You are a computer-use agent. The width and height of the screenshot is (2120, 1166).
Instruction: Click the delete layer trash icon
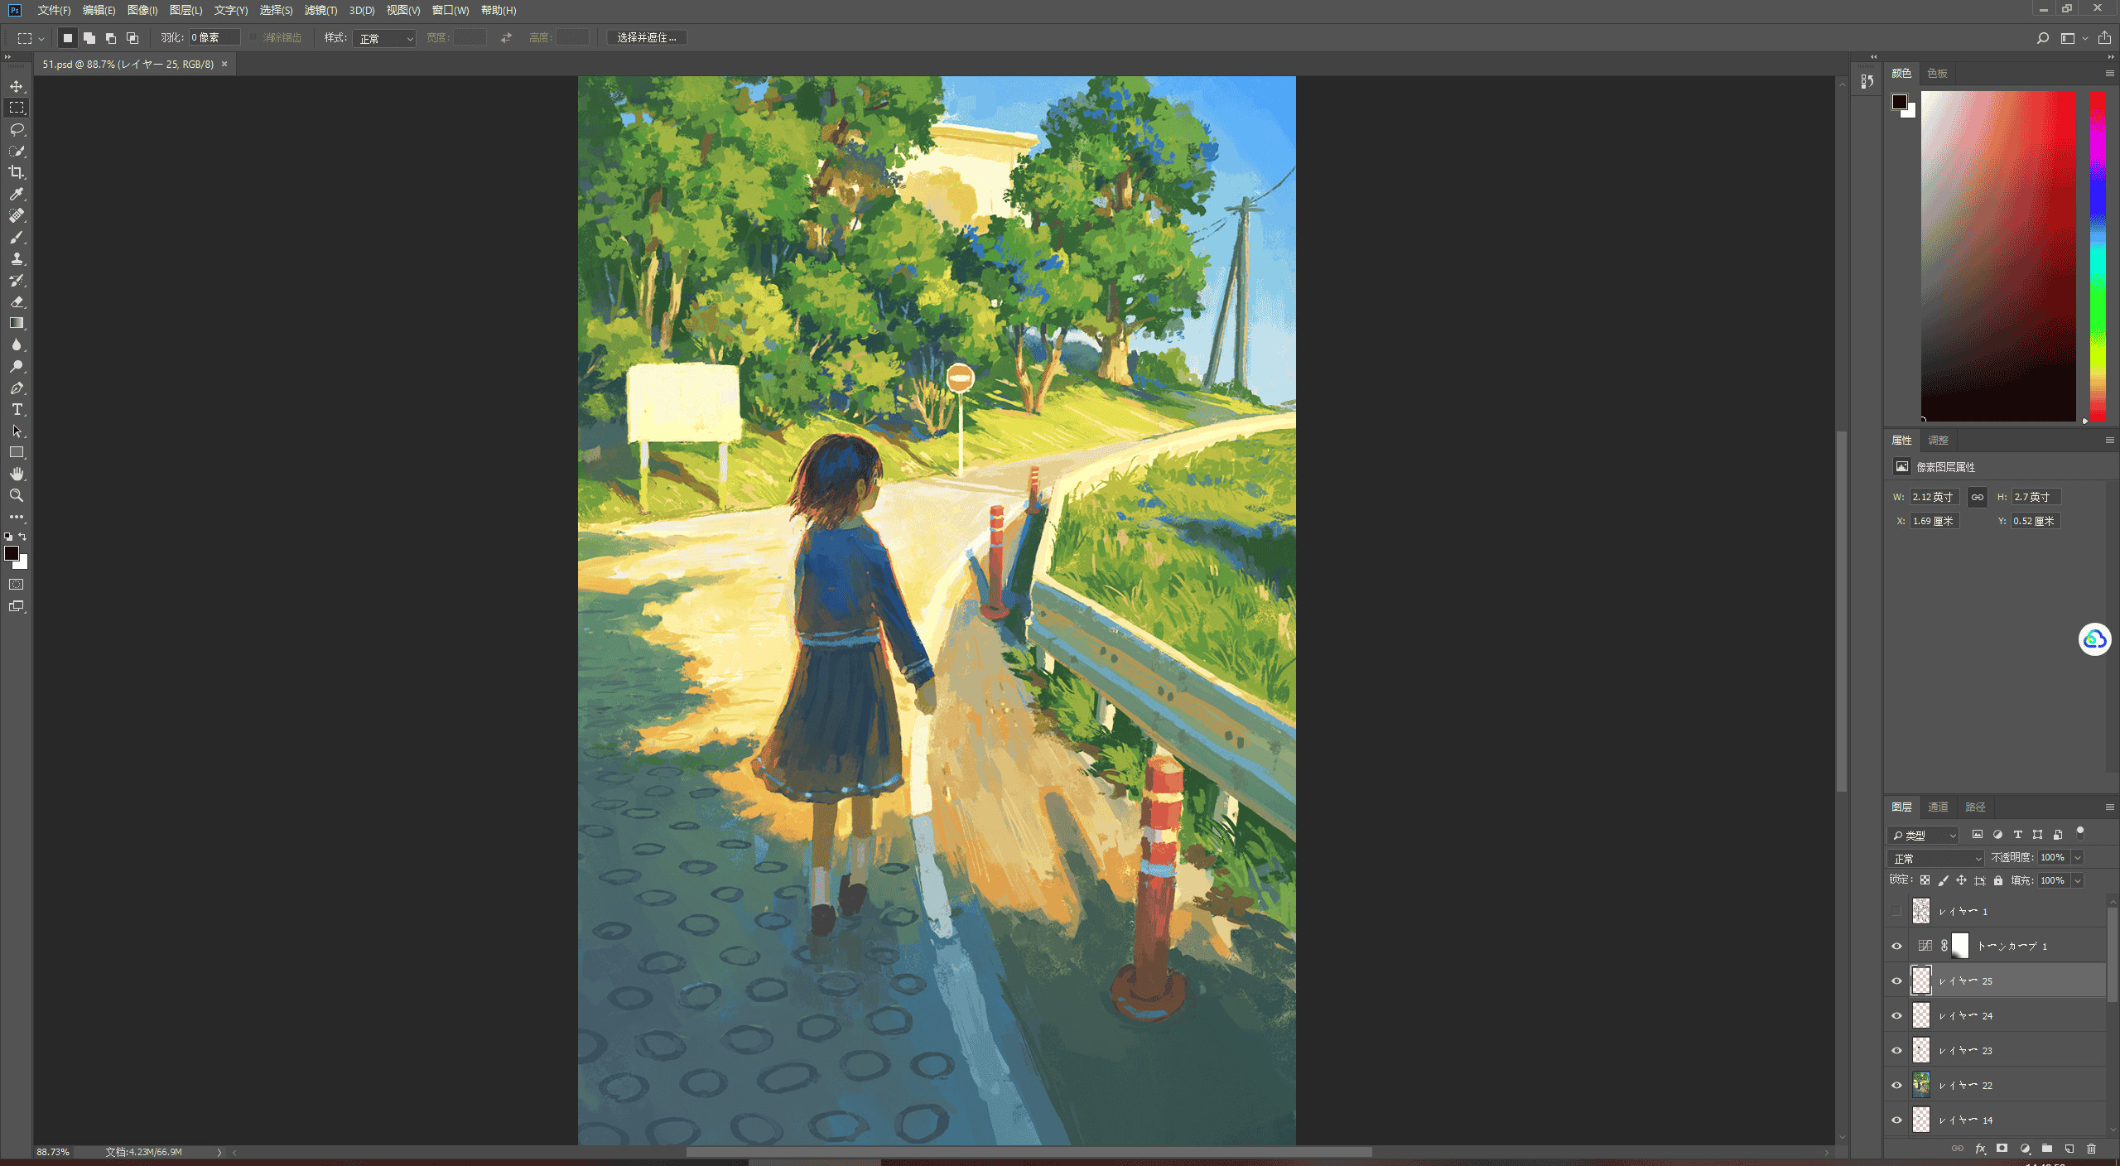[2091, 1149]
